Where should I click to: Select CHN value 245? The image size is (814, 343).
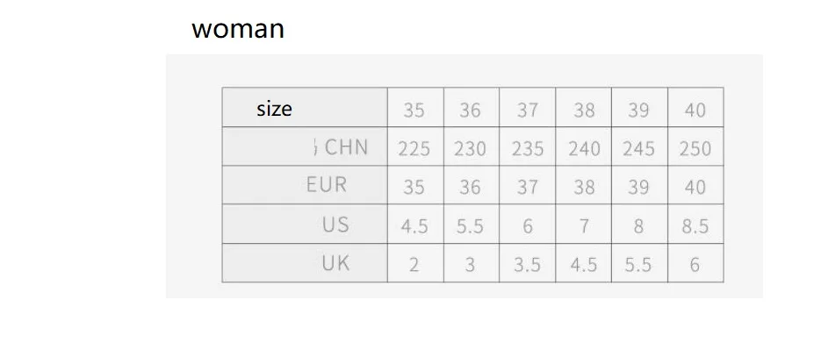click(x=638, y=149)
